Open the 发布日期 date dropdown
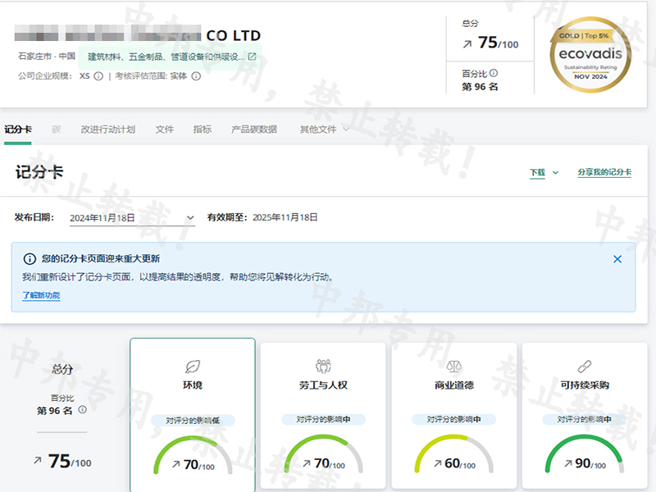This screenshot has height=492, width=656. (x=190, y=218)
